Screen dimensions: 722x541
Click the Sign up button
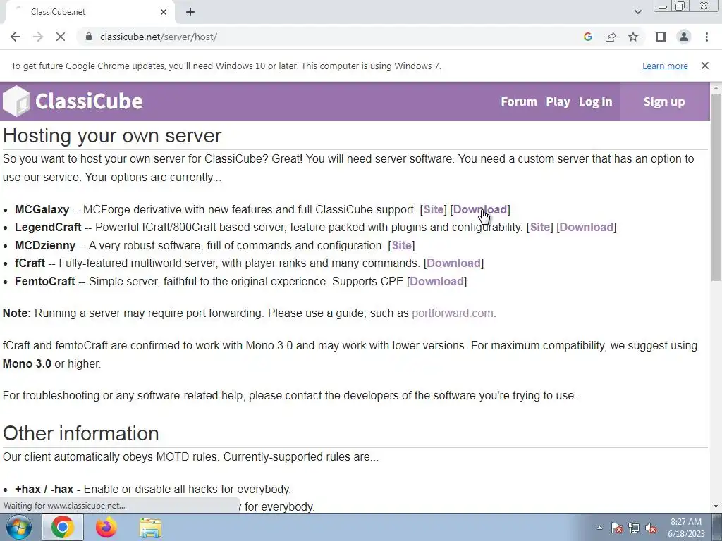click(664, 101)
